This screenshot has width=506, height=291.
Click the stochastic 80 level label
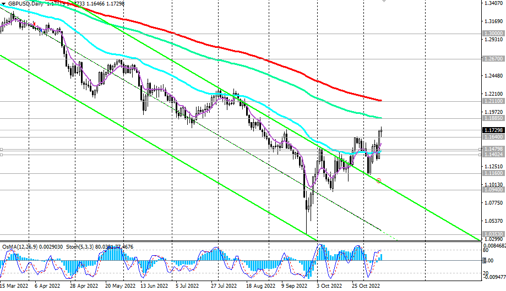pos(486,250)
